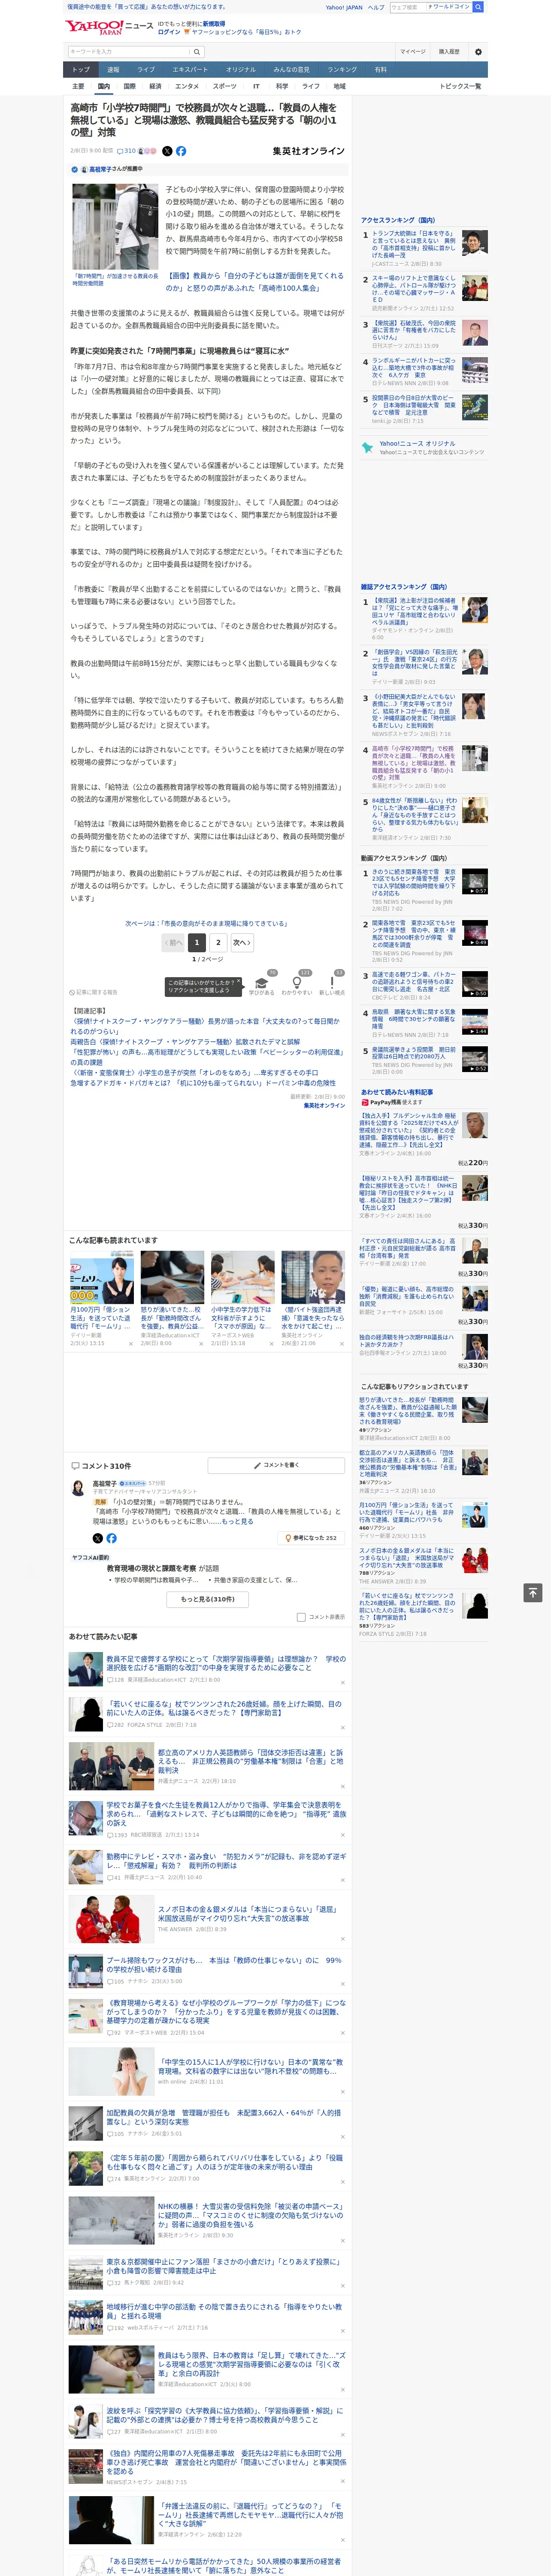The width and height of the screenshot is (551, 2576).
Task: Click the マイページ link
Action: [413, 52]
